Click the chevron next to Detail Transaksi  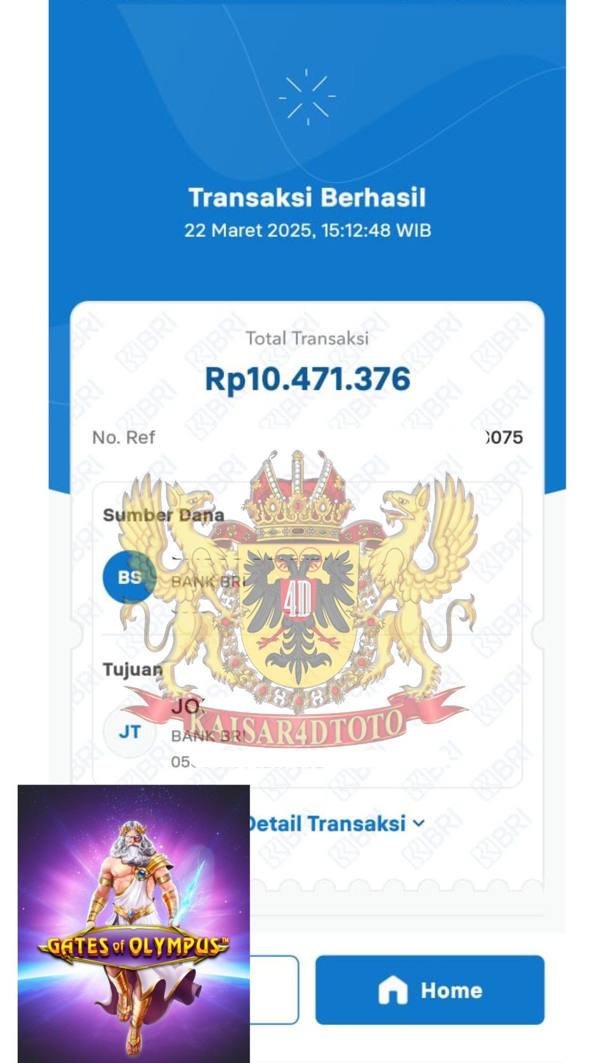point(419,824)
